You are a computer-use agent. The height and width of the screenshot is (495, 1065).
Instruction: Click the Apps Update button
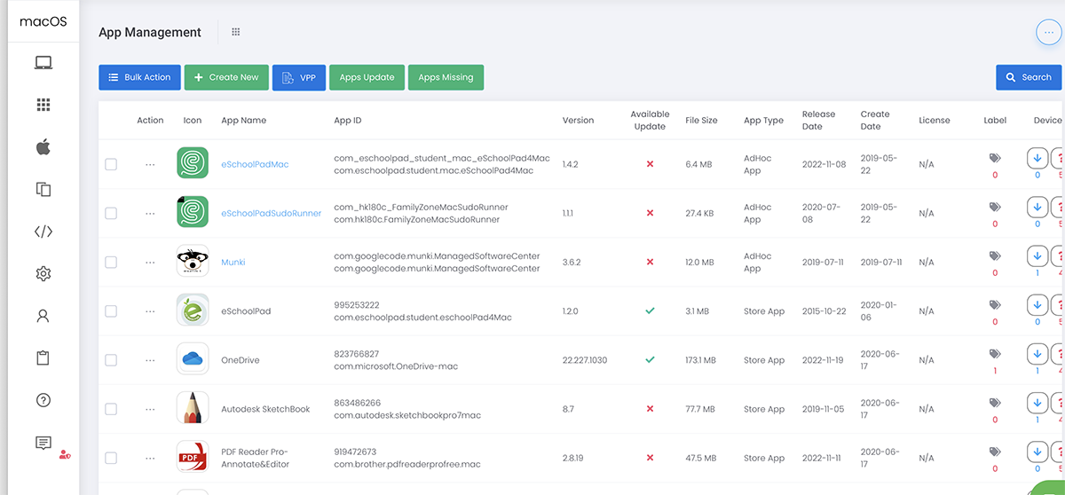coord(367,77)
